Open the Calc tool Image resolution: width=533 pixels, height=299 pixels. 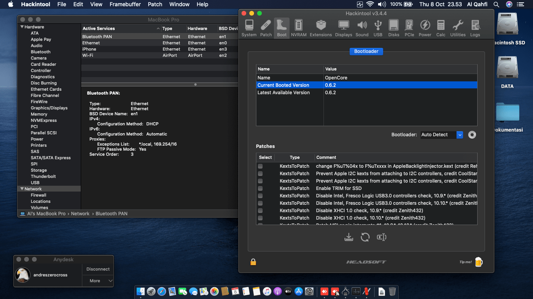coord(441,28)
